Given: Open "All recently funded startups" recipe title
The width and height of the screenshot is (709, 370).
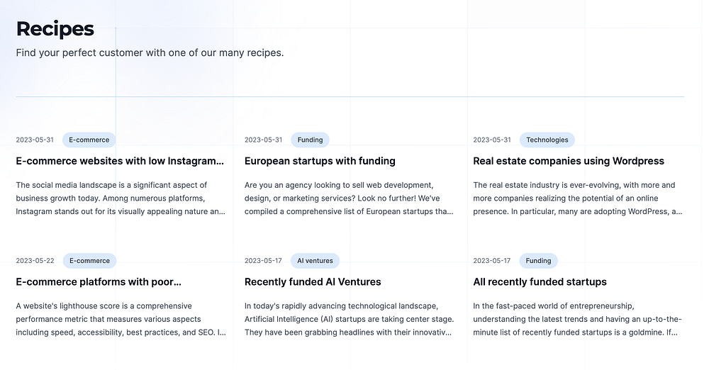Looking at the screenshot, I should (540, 282).
